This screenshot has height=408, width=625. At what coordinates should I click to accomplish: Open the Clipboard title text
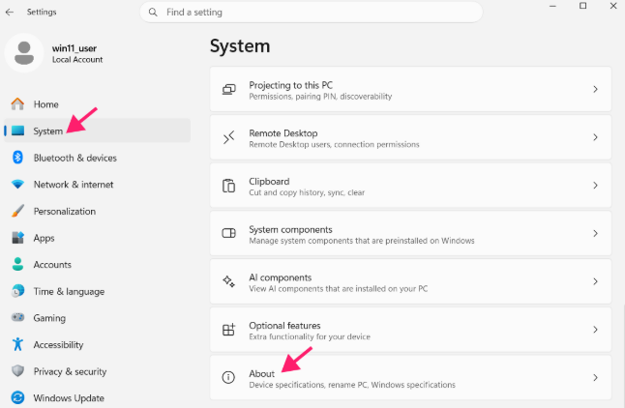pos(269,182)
